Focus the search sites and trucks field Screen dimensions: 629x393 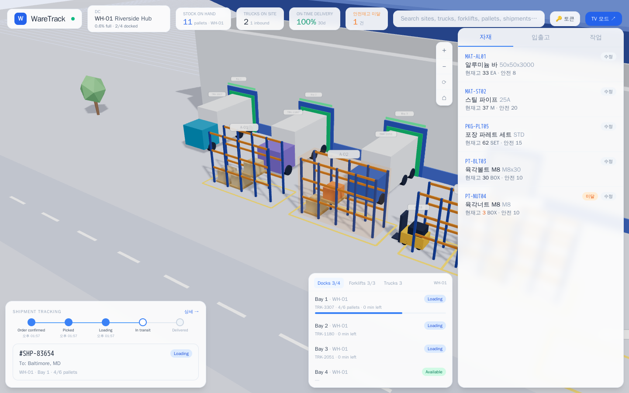tap(469, 19)
